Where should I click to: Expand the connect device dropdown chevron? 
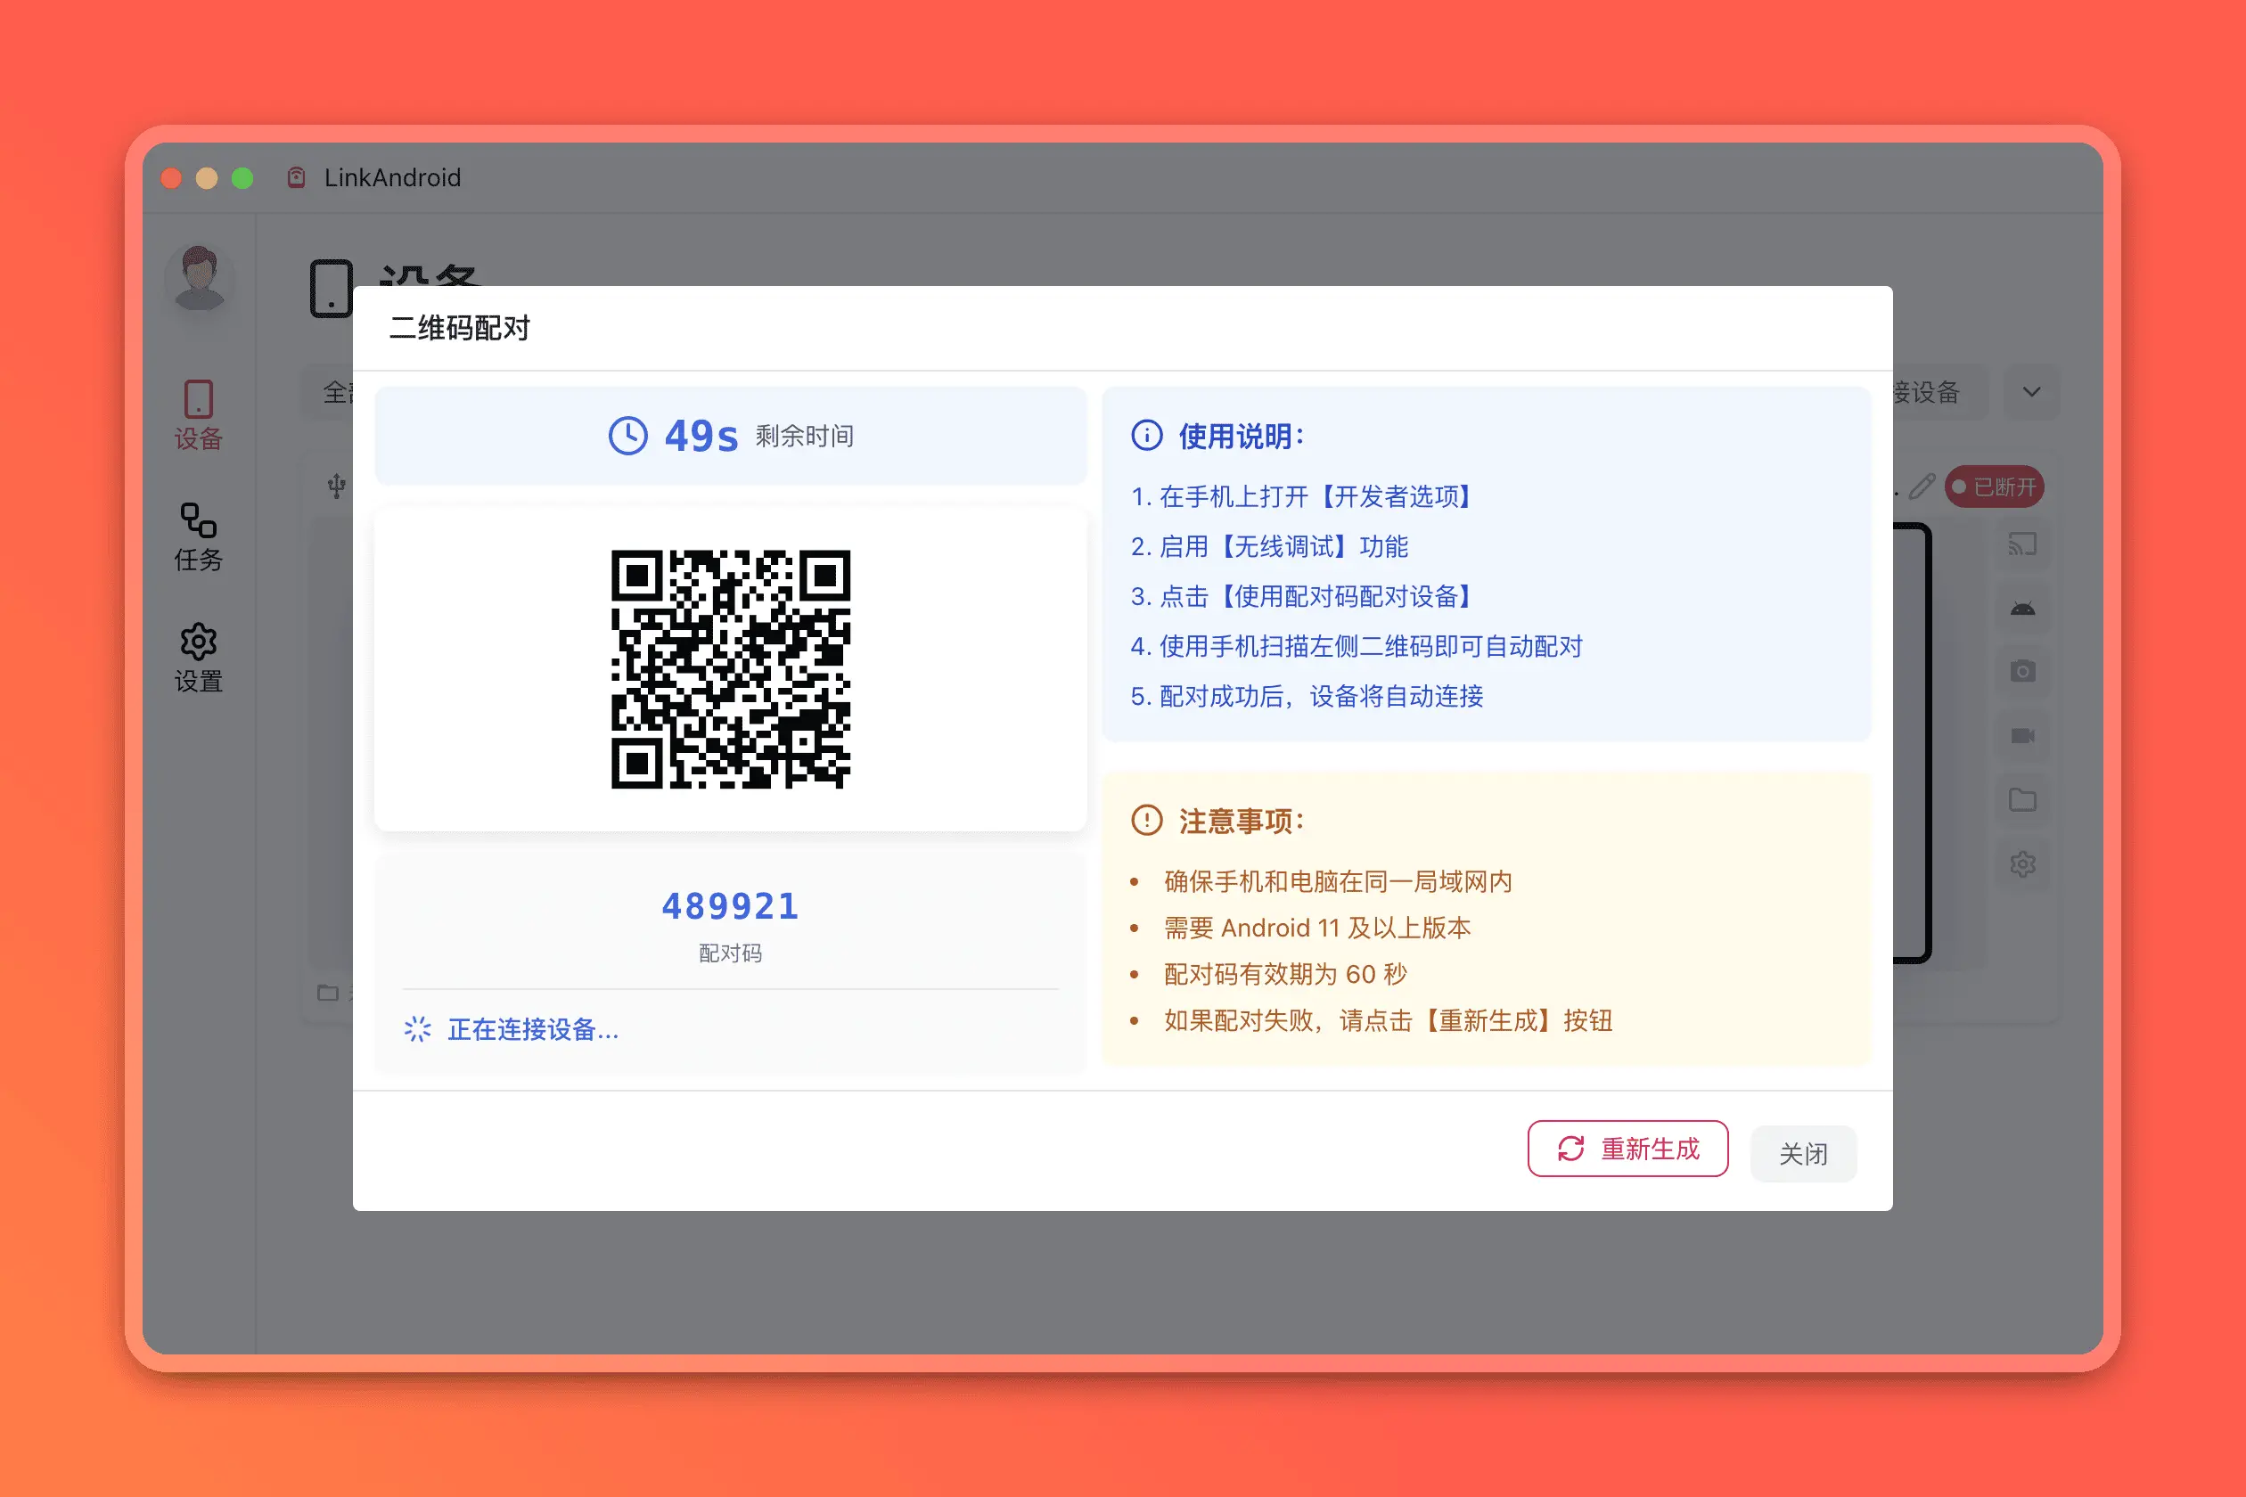[2031, 391]
